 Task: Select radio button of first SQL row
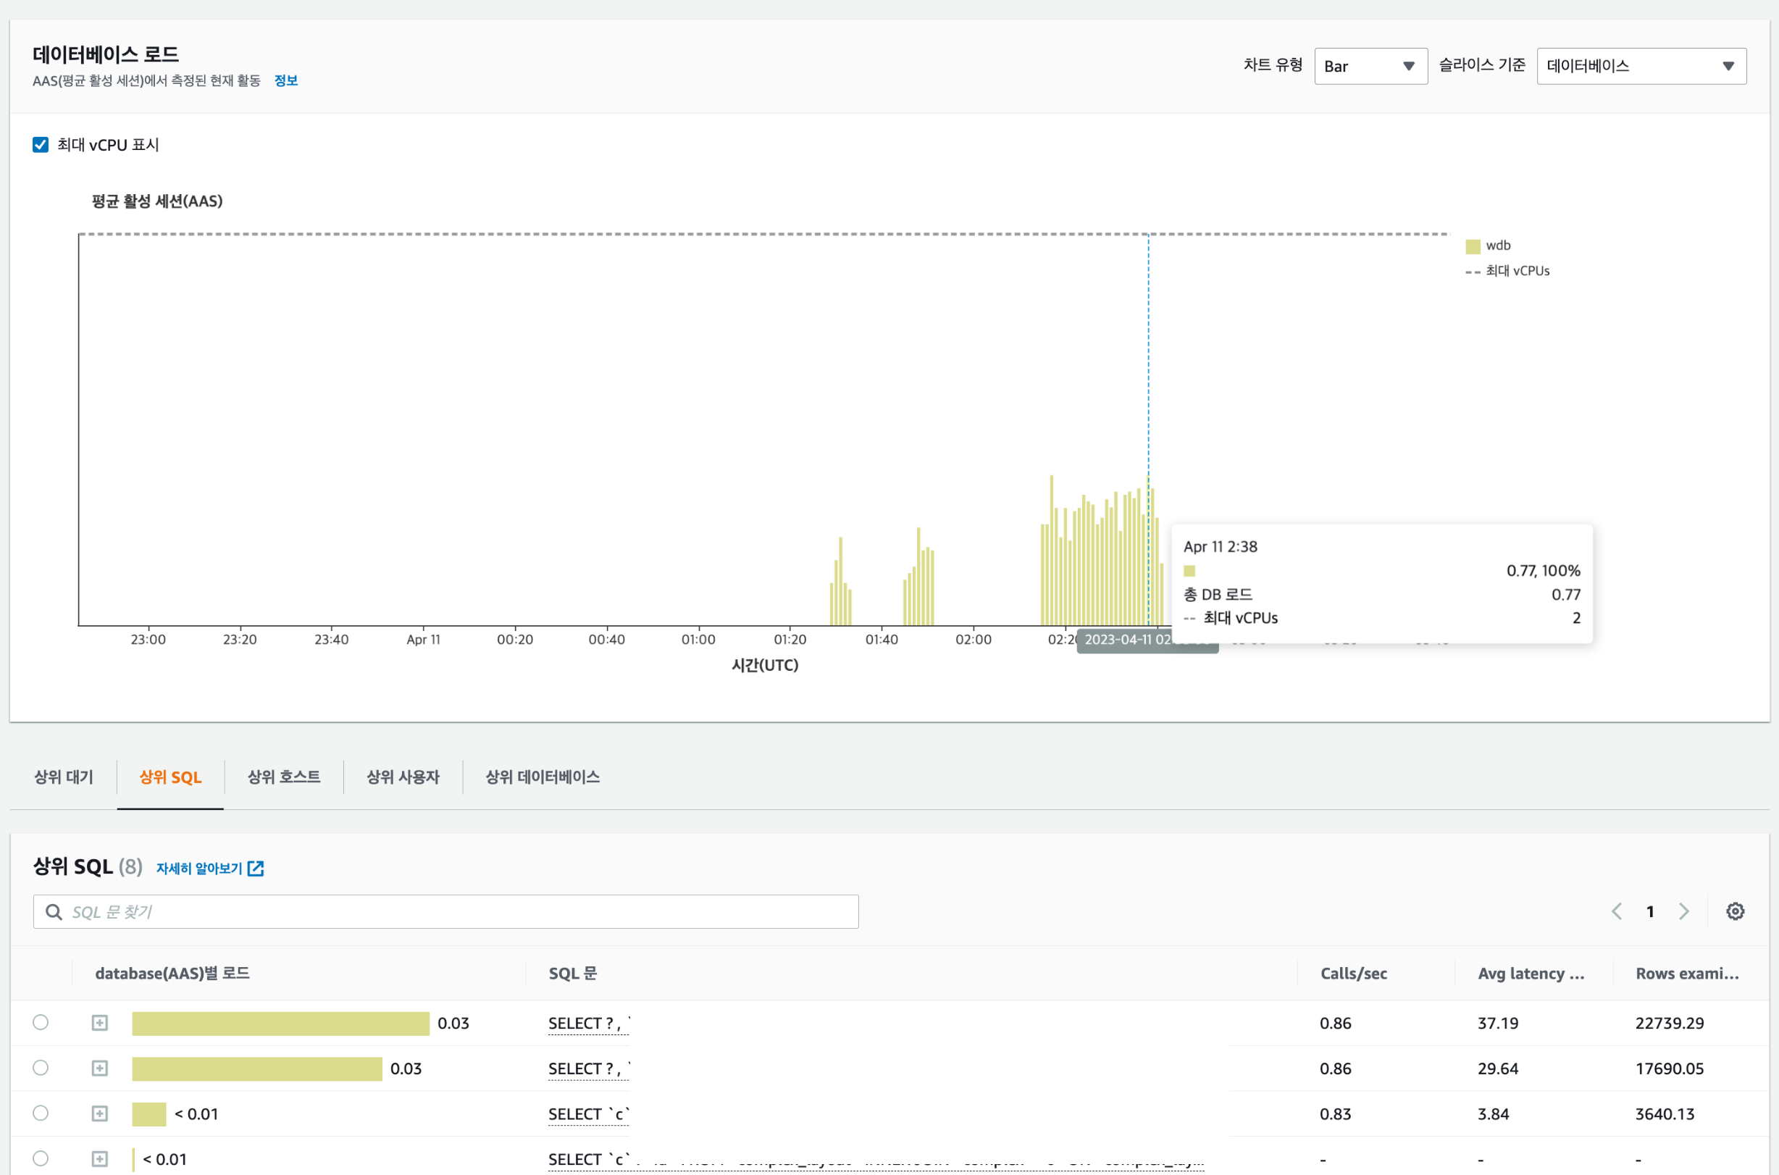tap(41, 1022)
